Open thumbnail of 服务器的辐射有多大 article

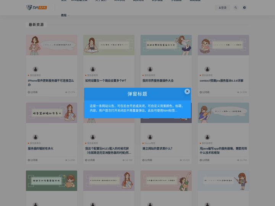[52, 113]
